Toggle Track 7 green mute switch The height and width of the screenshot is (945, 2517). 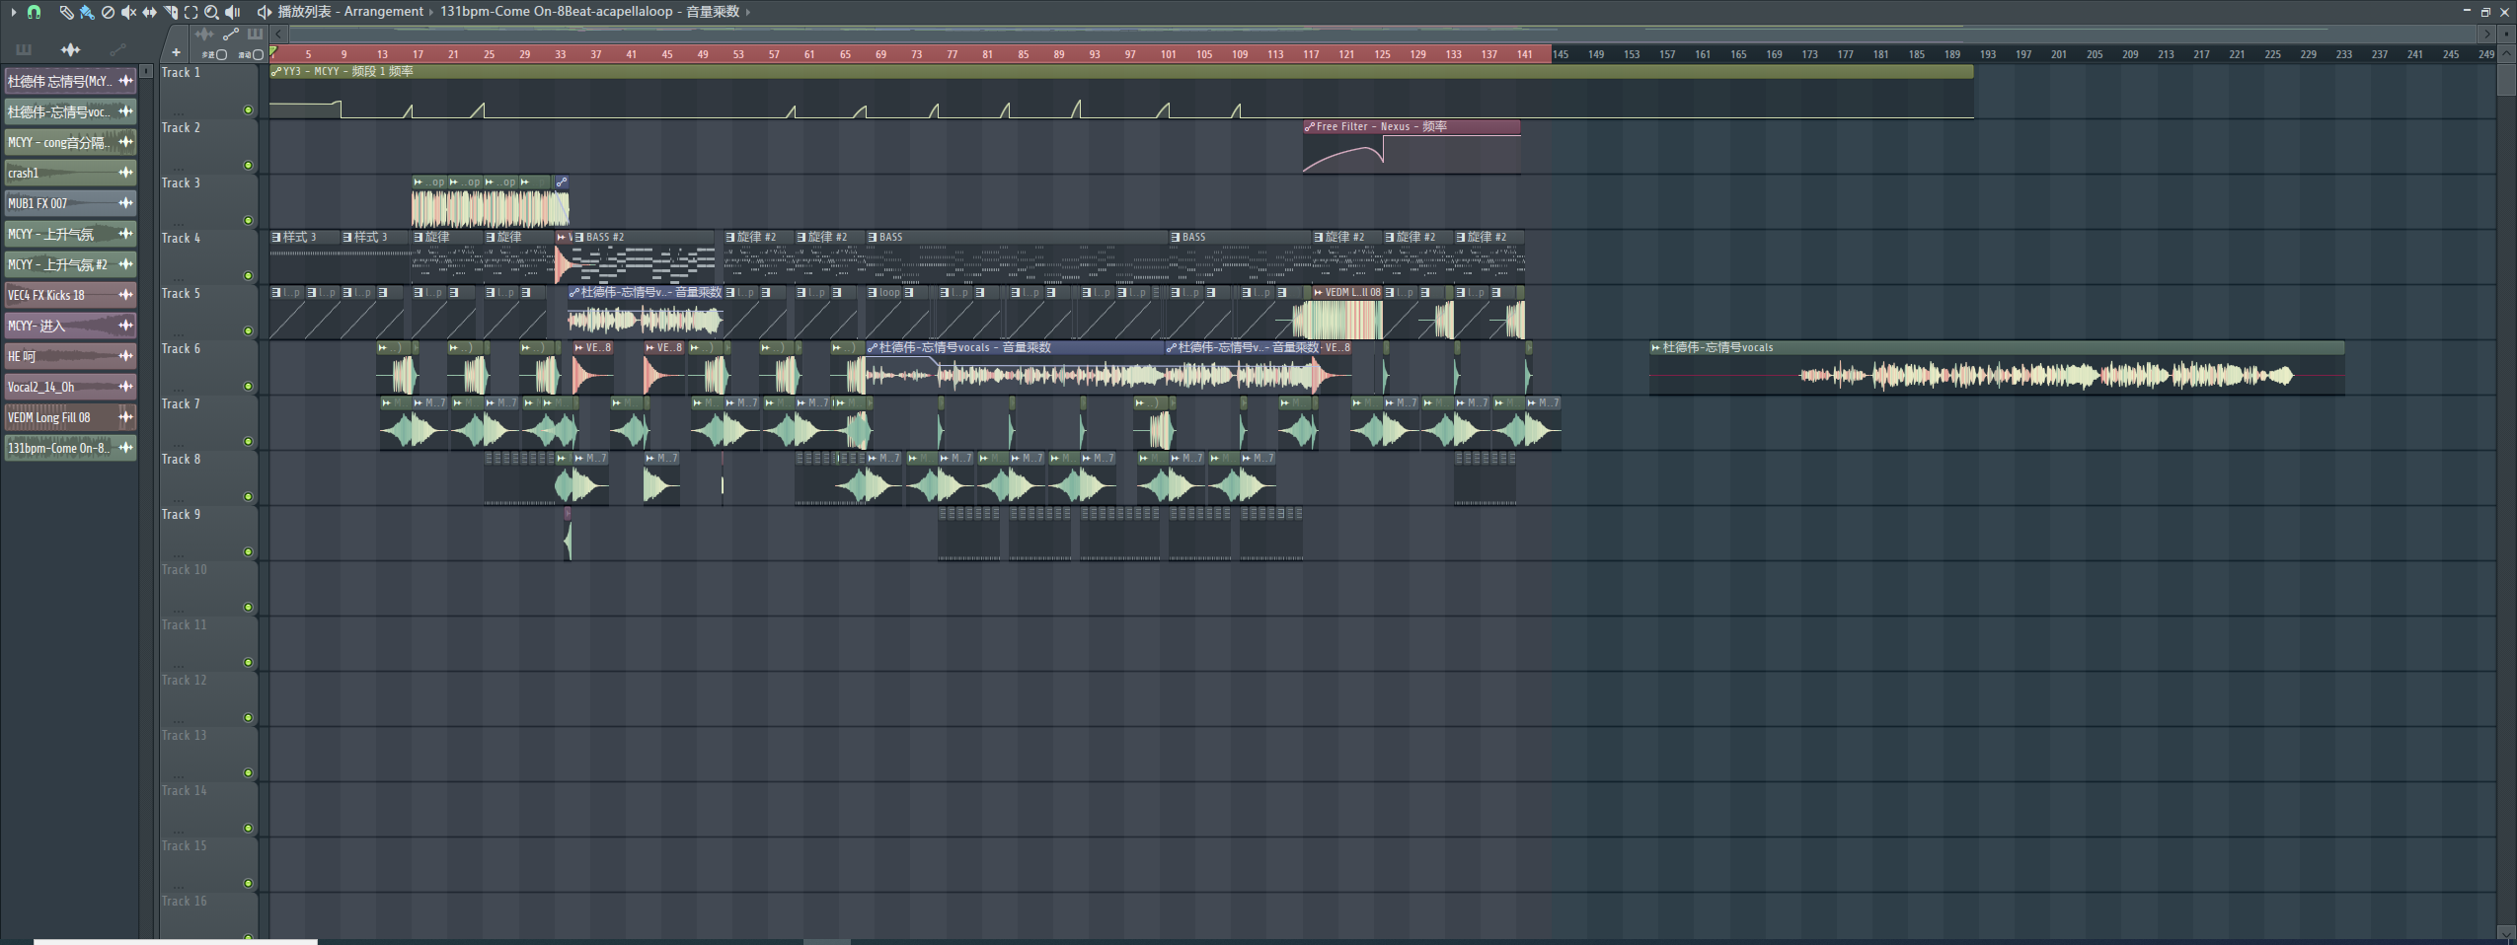[248, 442]
